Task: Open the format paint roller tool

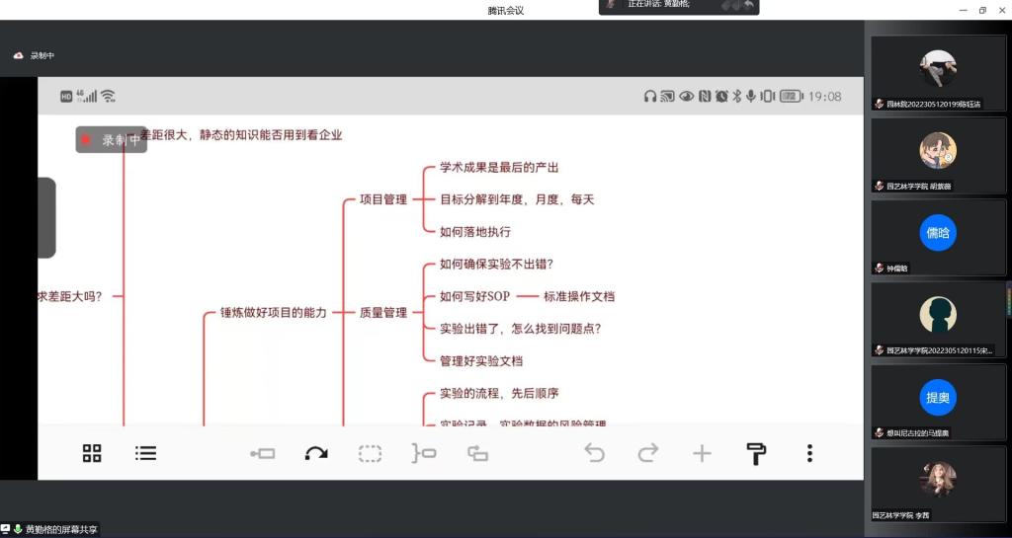Action: (x=756, y=453)
